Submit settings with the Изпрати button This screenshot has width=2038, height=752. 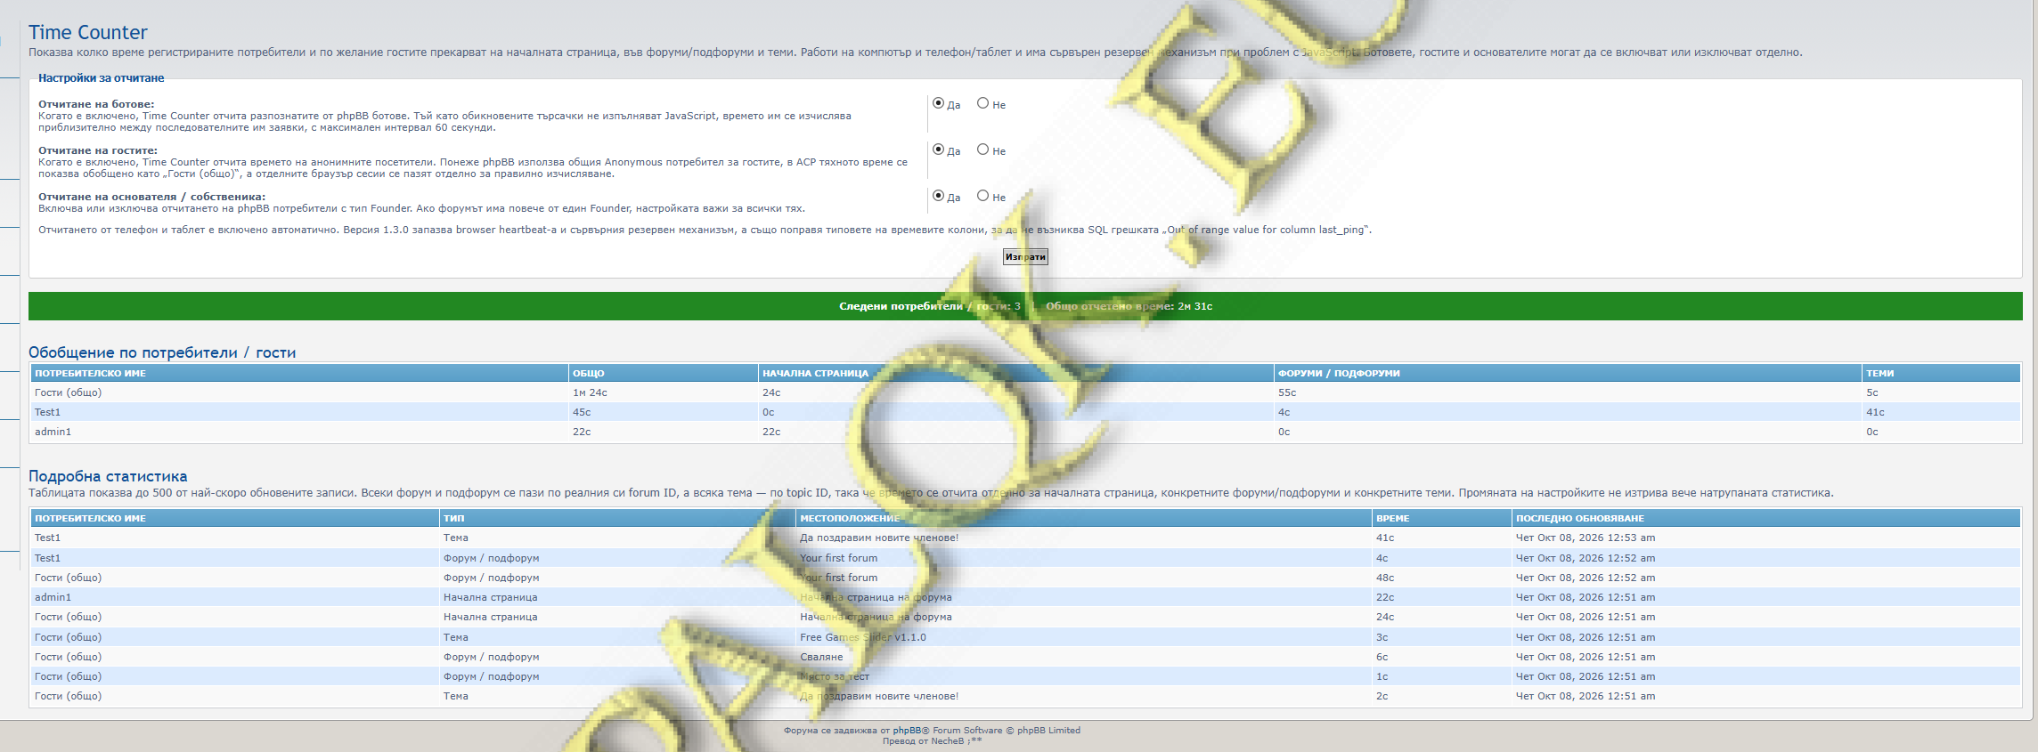[x=1025, y=257]
